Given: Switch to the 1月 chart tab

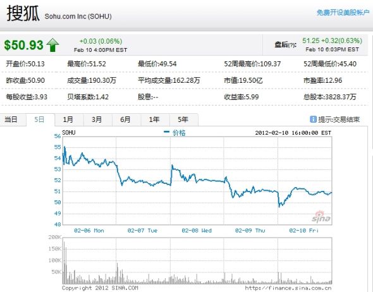Looking at the screenshot, I should [x=69, y=119].
